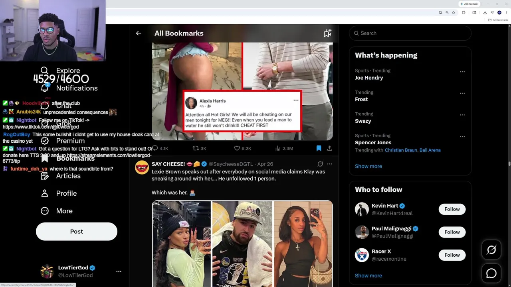Viewport: 511px width, 287px height.
Task: Remove bookmark on the Alexis Harris post
Action: pos(319,148)
